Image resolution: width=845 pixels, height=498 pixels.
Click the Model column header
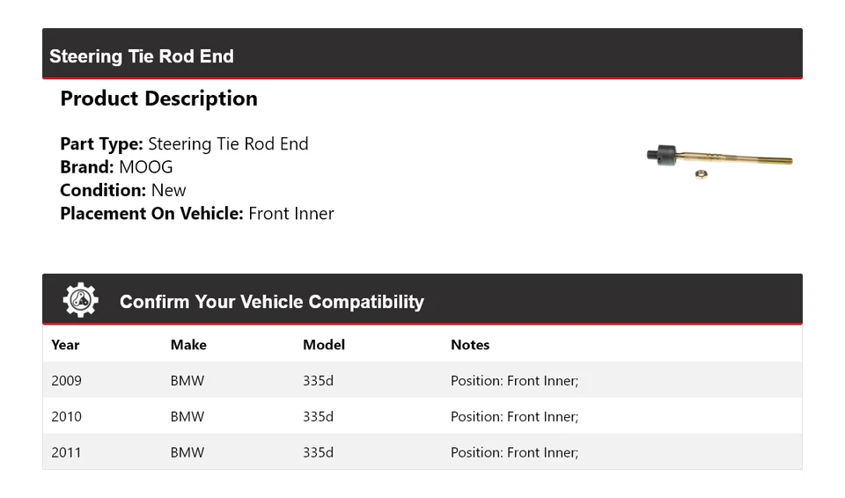pos(324,345)
